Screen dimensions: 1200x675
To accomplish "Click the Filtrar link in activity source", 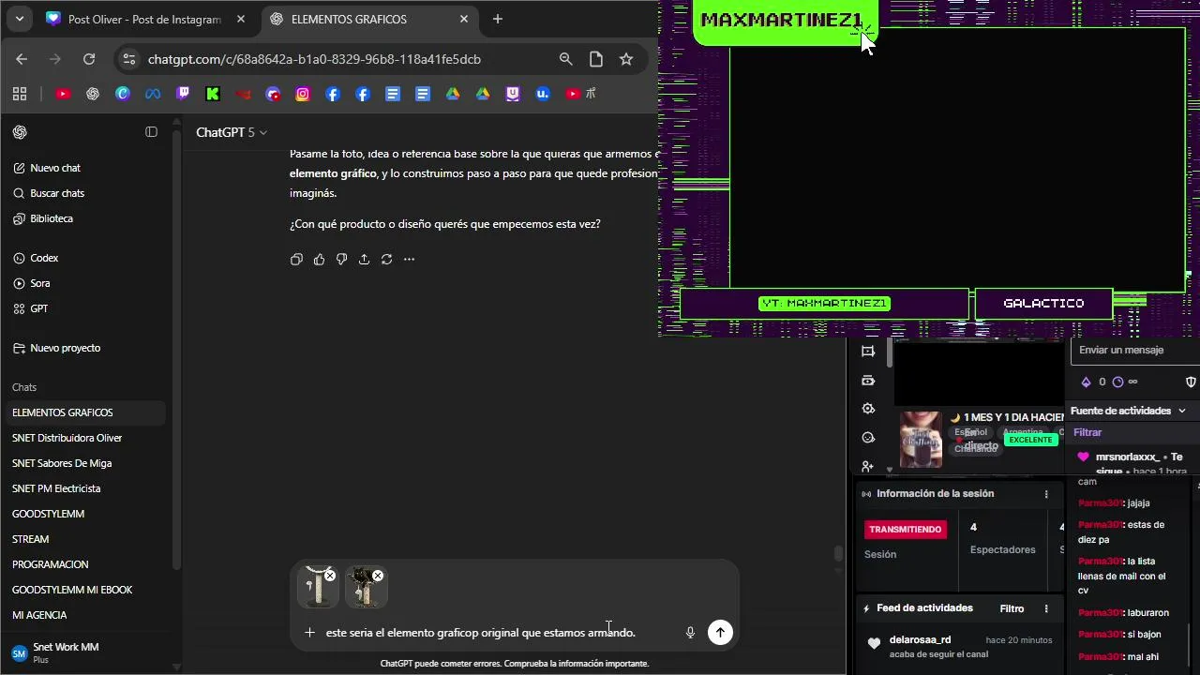I will (1087, 432).
